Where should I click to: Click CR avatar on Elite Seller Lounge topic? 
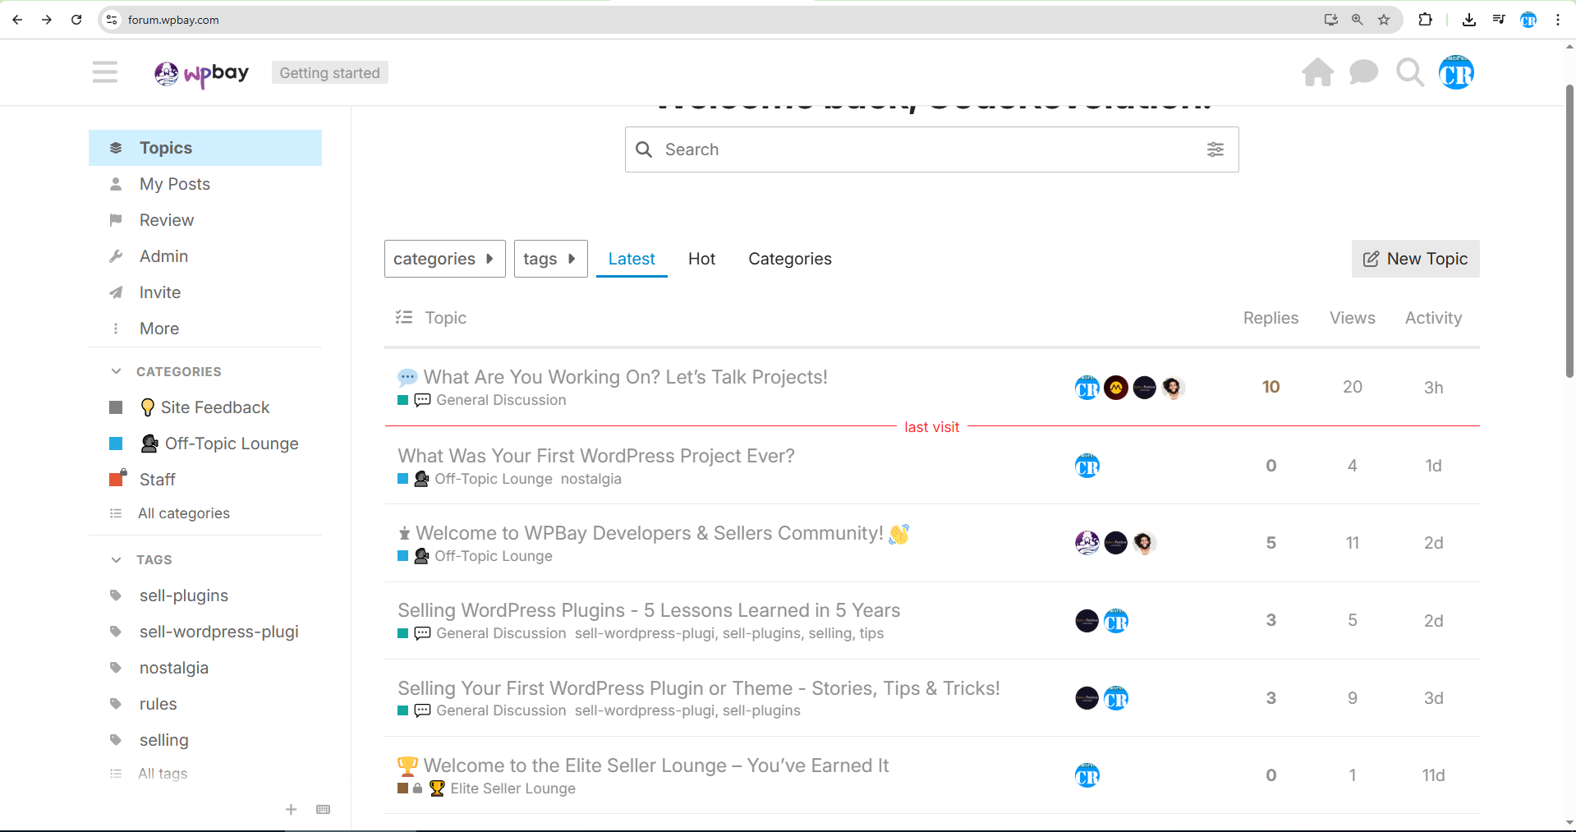tap(1087, 775)
